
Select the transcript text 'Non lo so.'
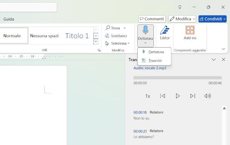click(142, 118)
